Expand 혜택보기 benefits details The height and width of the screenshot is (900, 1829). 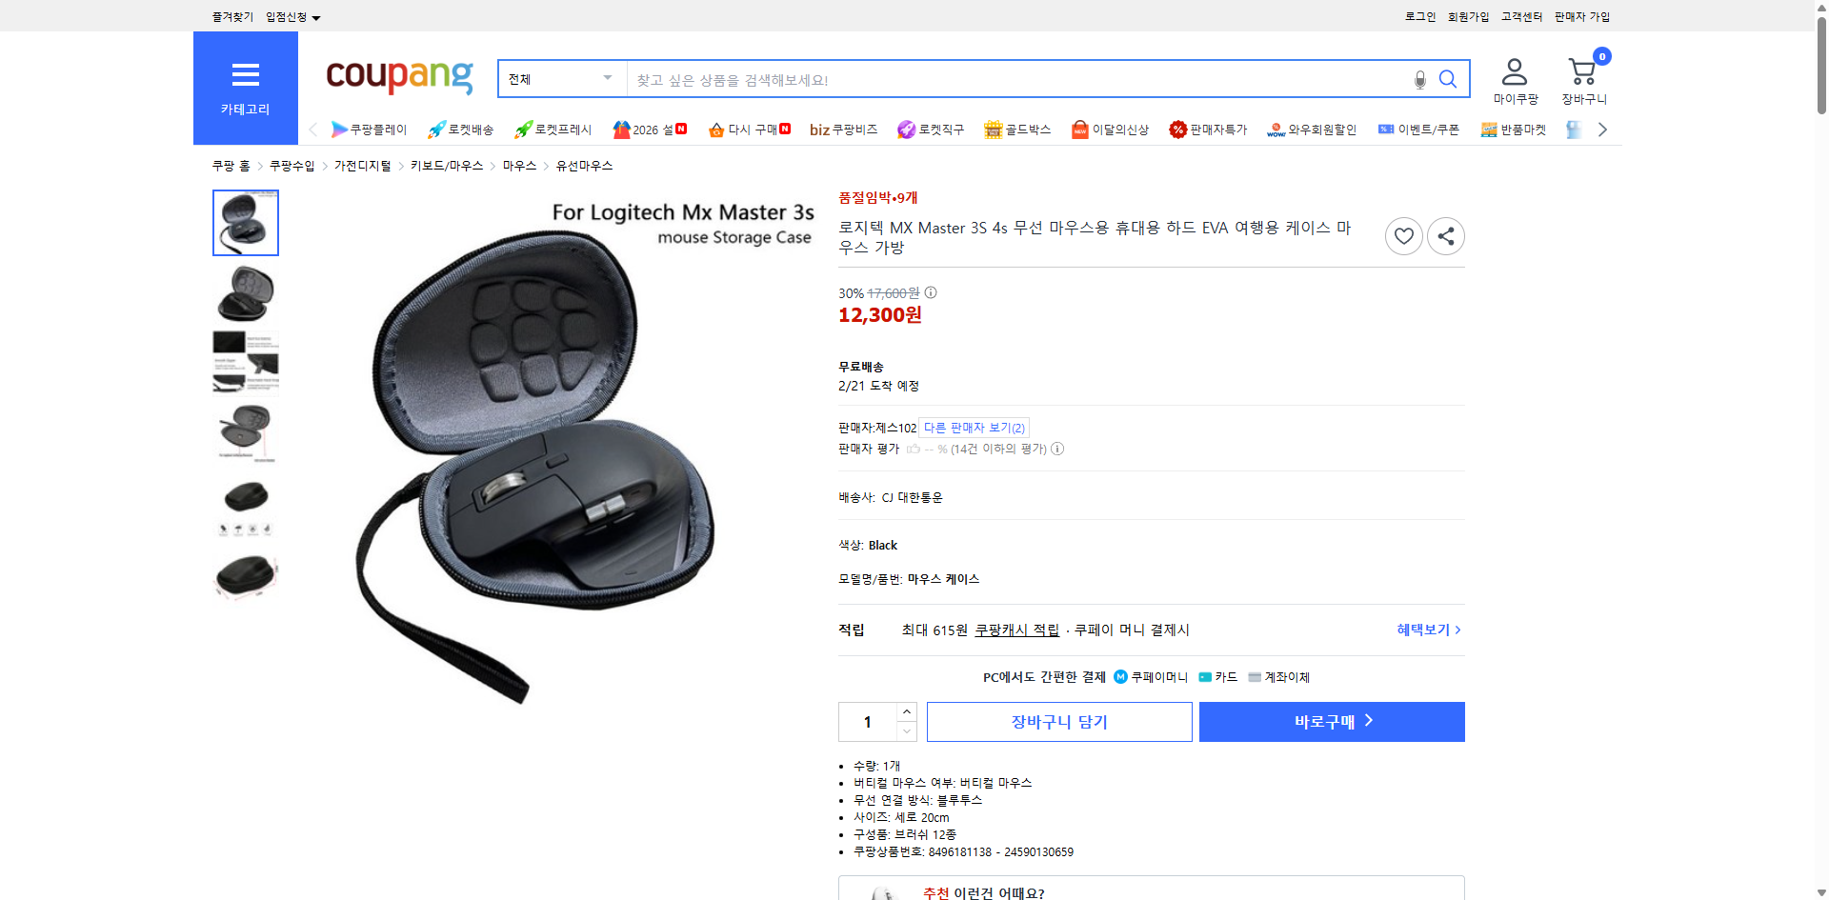point(1424,630)
